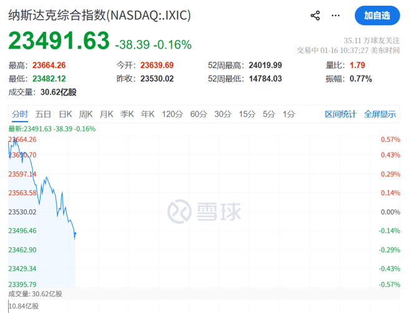The image size is (416, 313).
Task: Show the 季K chart
Action: click(x=127, y=114)
